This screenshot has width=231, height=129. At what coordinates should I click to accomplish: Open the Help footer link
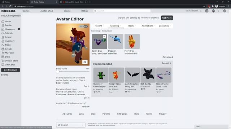click(x=136, y=114)
